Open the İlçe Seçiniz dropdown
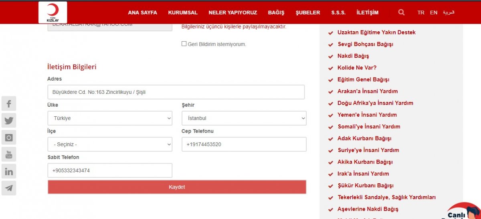Screen dimensions: 481x219 110,144
